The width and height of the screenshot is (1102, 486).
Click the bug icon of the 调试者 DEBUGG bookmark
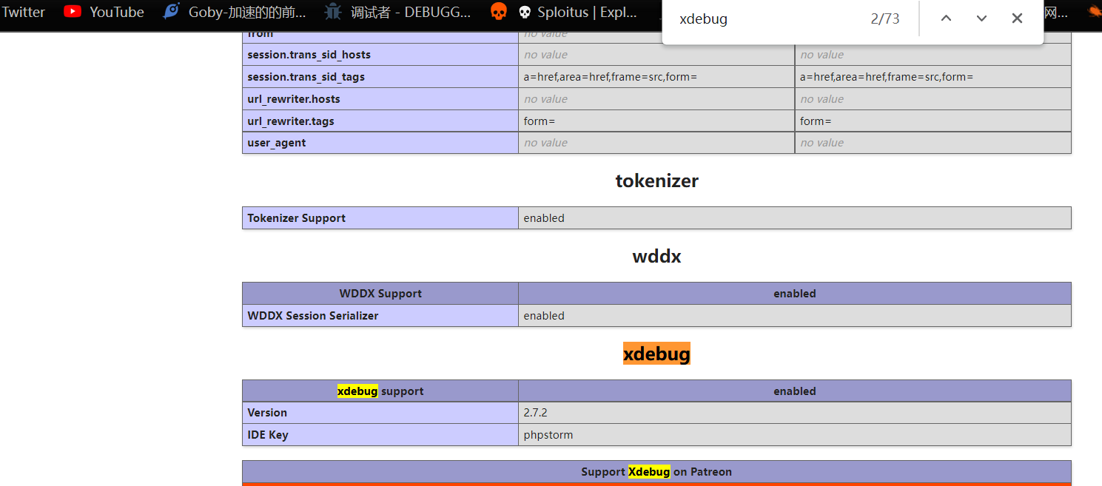(x=333, y=12)
